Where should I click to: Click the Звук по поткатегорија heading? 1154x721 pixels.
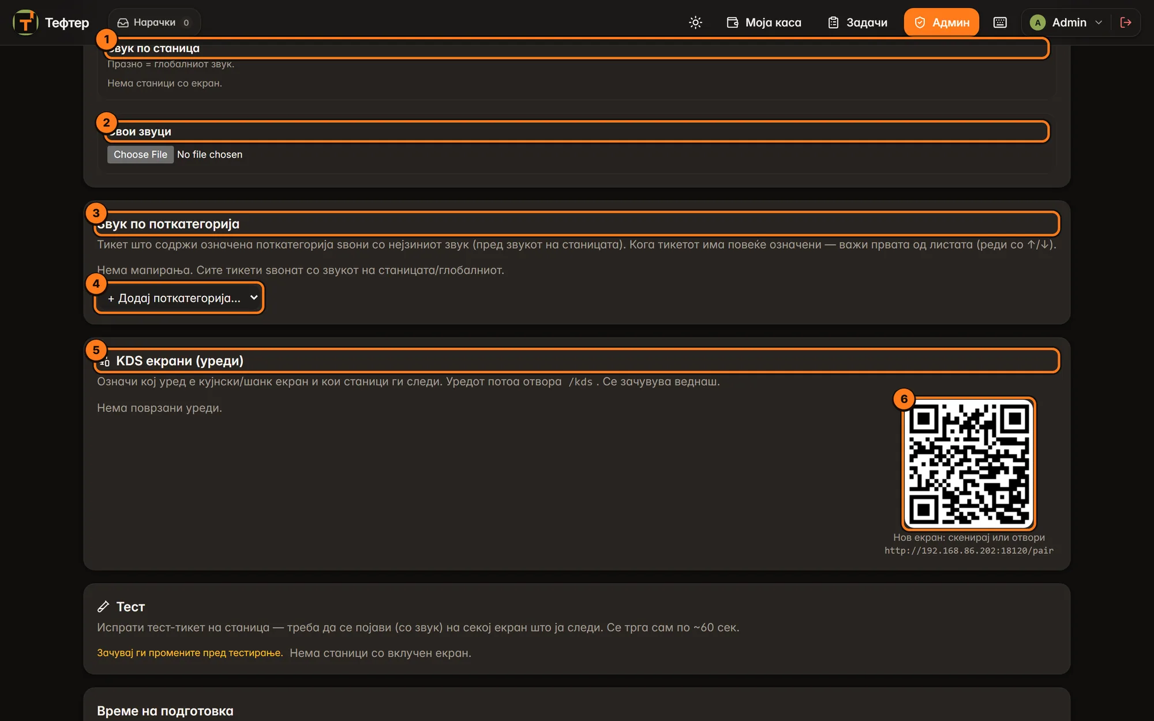[168, 224]
